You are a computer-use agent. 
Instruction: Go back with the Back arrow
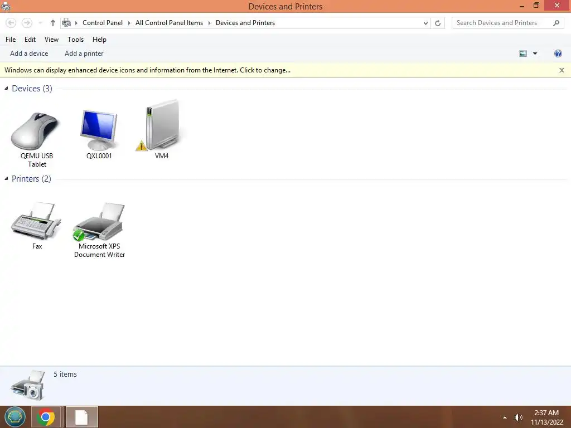pos(11,23)
